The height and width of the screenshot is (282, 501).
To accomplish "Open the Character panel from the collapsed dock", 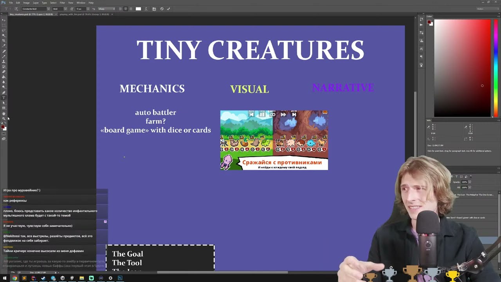I will click(x=421, y=49).
